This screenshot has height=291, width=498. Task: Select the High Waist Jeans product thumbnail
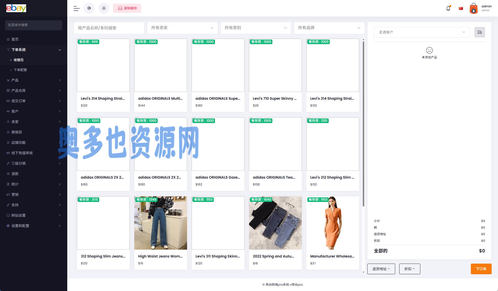click(x=160, y=223)
